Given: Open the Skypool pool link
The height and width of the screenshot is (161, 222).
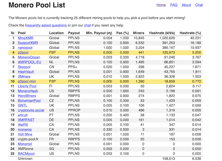Looking at the screenshot, I should point(24,67).
